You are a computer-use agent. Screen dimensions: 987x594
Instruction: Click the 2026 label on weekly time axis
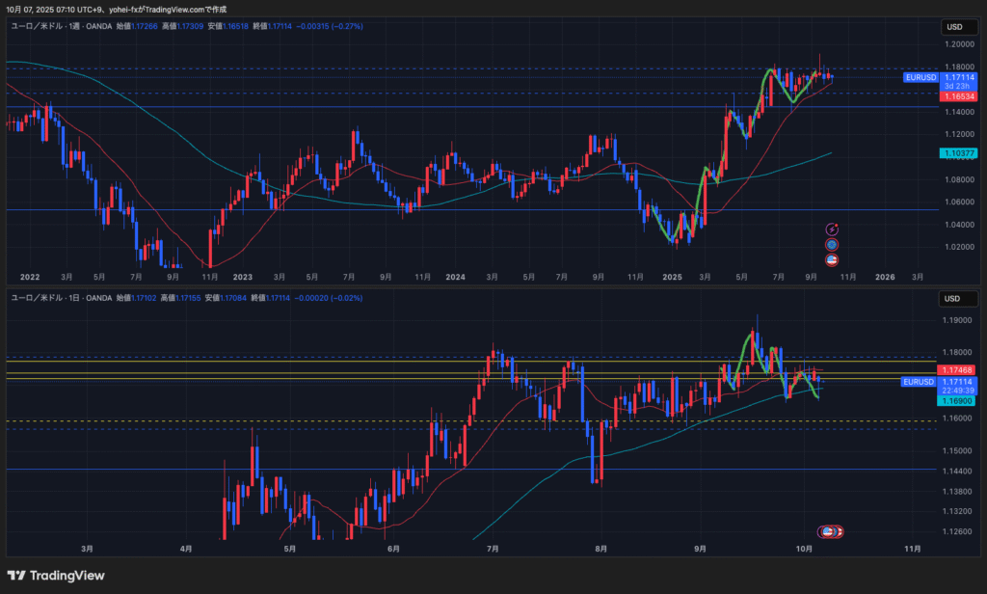(x=884, y=277)
